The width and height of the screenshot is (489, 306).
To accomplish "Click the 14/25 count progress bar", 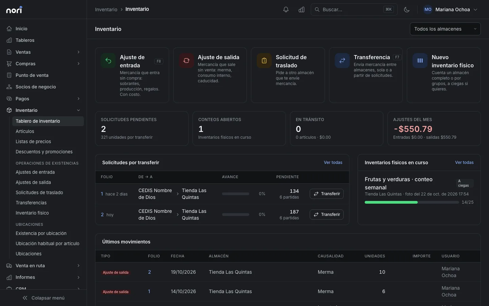I will coord(412,202).
